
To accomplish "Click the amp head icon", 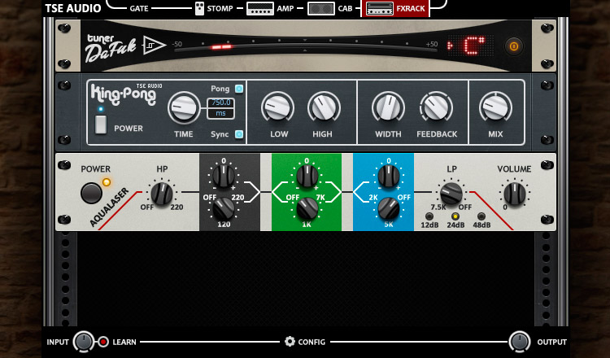I will click(x=260, y=9).
